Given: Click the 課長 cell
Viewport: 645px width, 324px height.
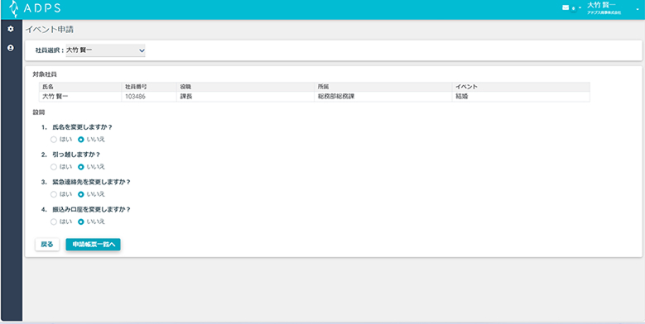Looking at the screenshot, I should [245, 97].
